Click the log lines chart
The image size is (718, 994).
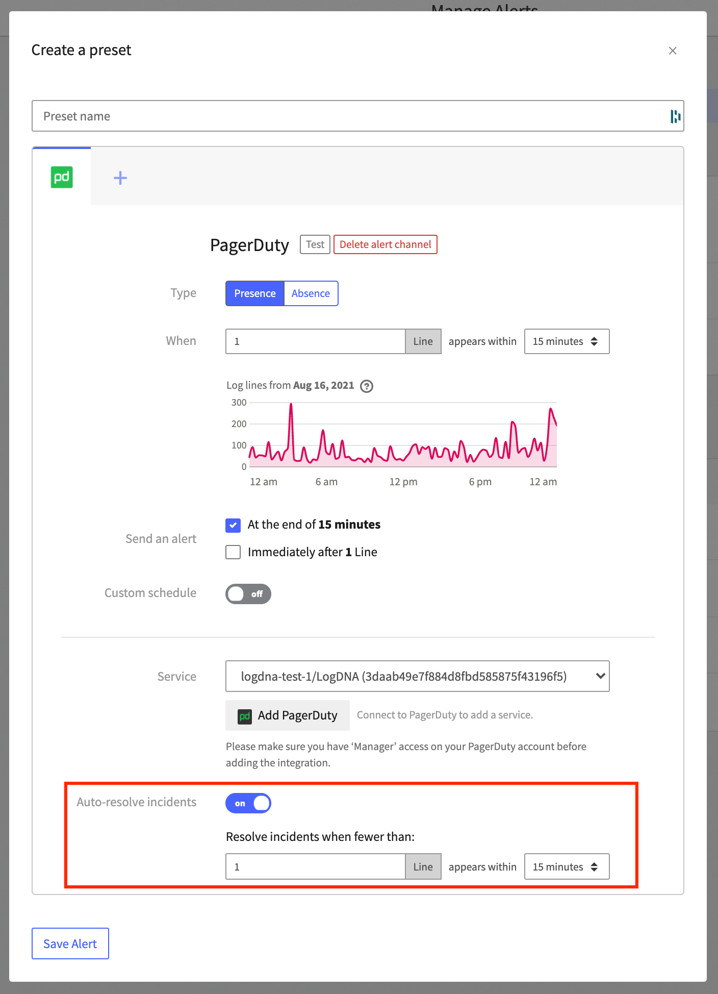403,435
